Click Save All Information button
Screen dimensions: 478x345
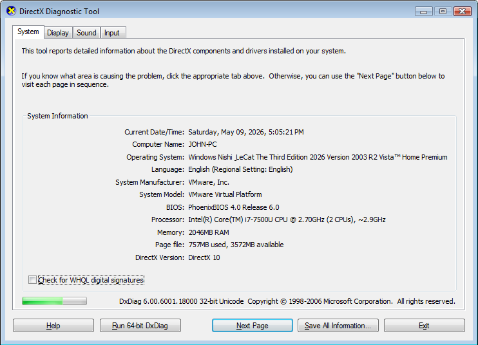(338, 326)
